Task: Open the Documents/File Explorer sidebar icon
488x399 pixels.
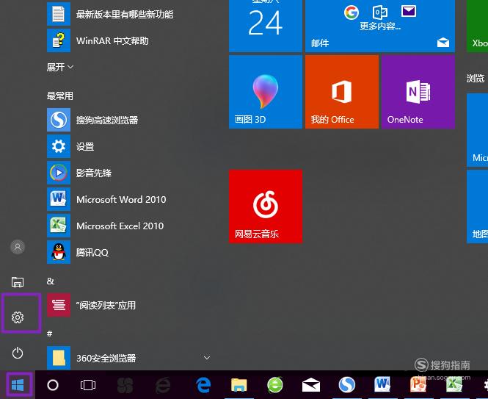Action: (x=18, y=281)
